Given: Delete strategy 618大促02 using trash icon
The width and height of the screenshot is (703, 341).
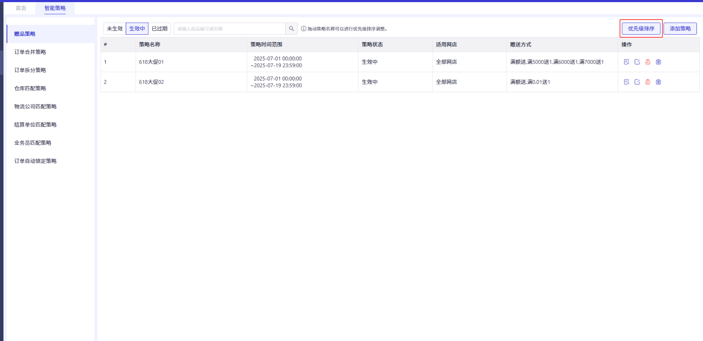Looking at the screenshot, I should [x=648, y=82].
